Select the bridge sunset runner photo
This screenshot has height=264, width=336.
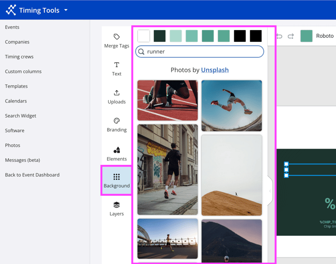pyautogui.click(x=167, y=239)
